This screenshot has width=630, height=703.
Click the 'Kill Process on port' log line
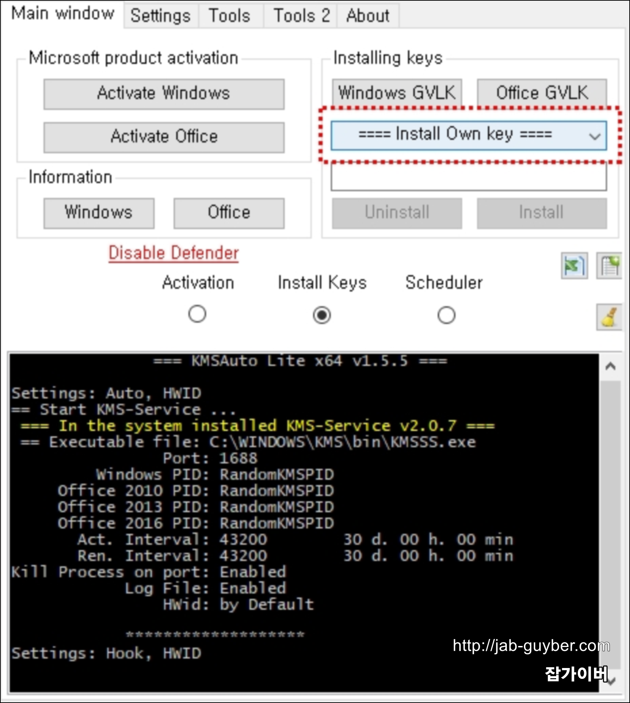click(149, 572)
